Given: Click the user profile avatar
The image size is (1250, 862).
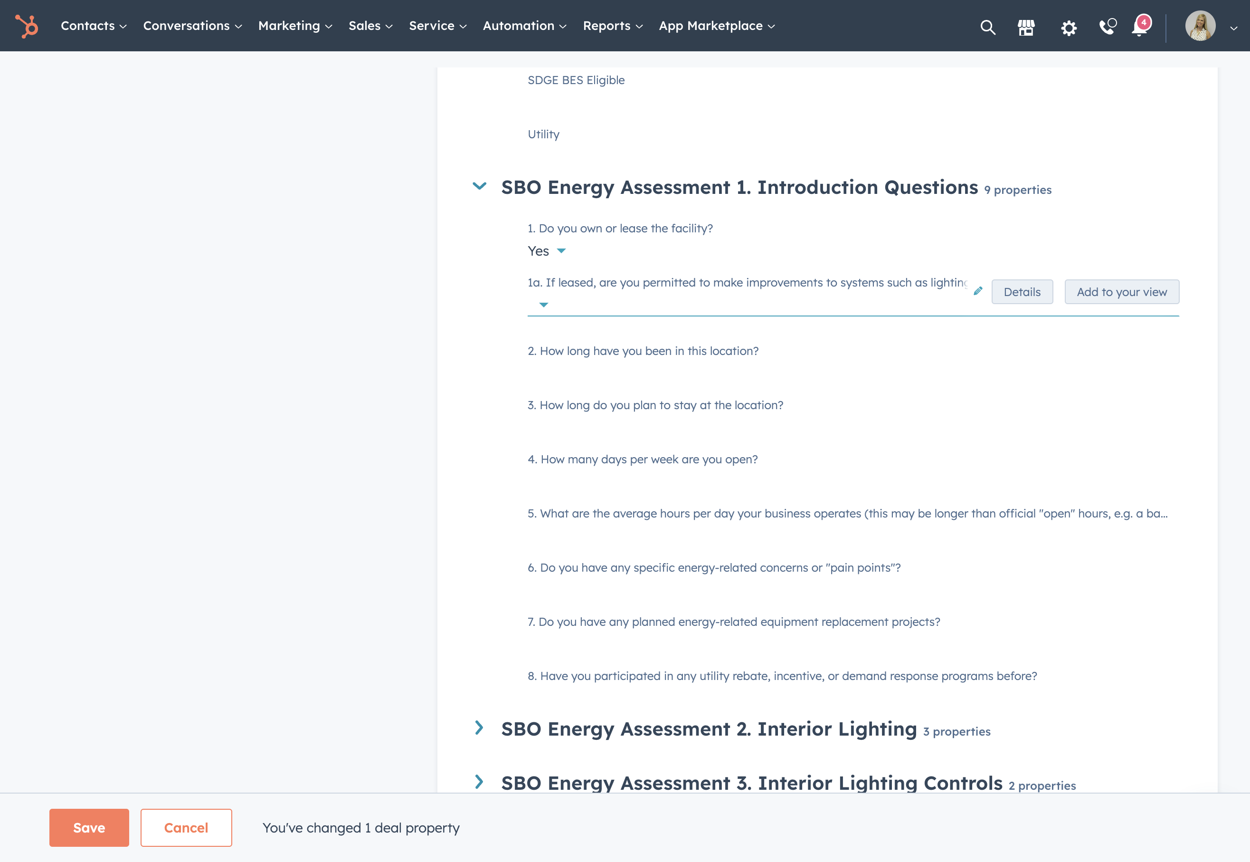Looking at the screenshot, I should [x=1200, y=26].
